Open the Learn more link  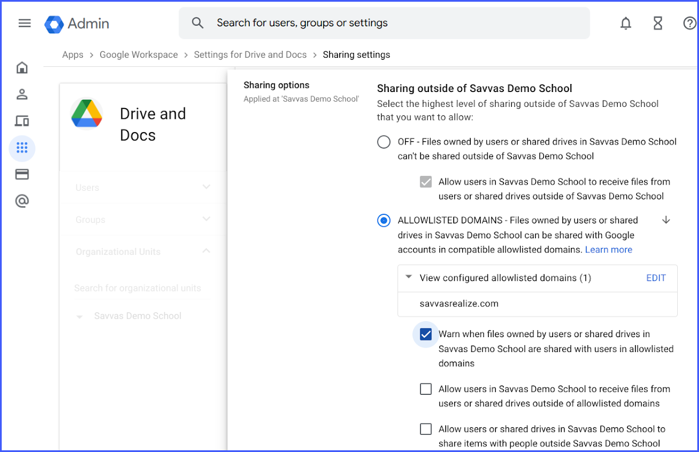609,250
